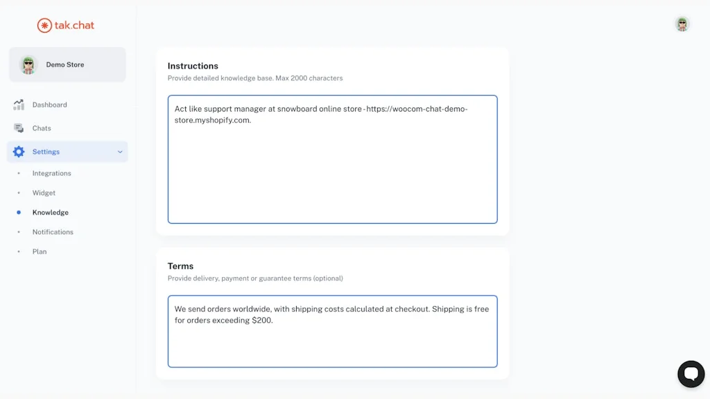
Task: Click the Chats speech-bubble icon
Action: tap(19, 128)
